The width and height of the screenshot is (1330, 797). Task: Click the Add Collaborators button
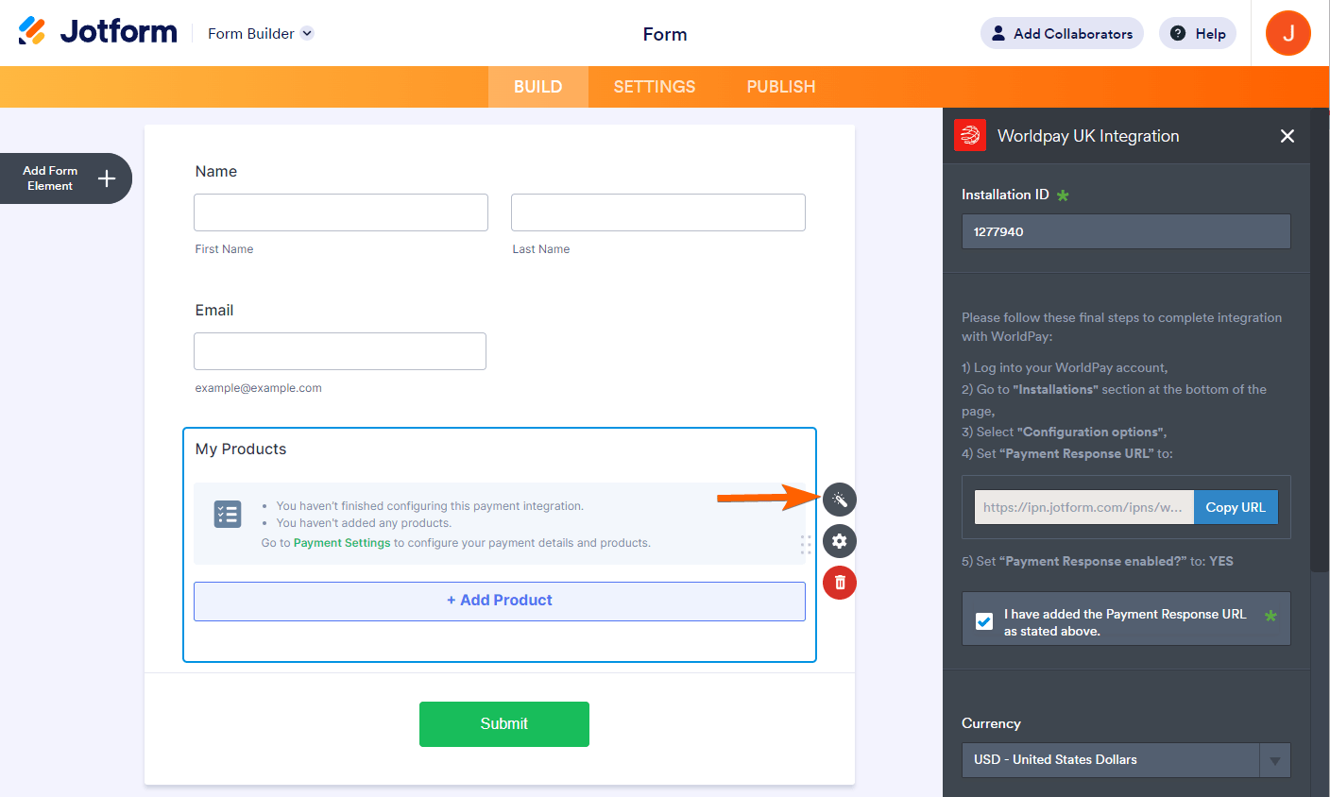(1062, 33)
